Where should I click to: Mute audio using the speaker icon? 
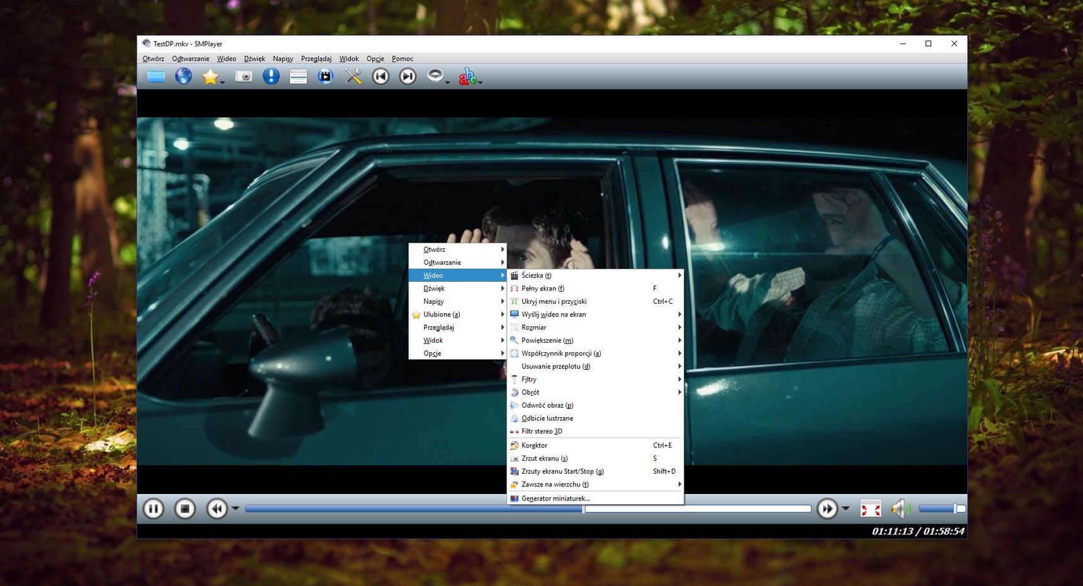900,508
